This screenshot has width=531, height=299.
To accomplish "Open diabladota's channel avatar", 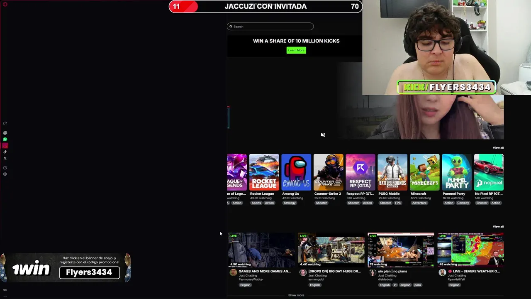I will [x=373, y=272].
